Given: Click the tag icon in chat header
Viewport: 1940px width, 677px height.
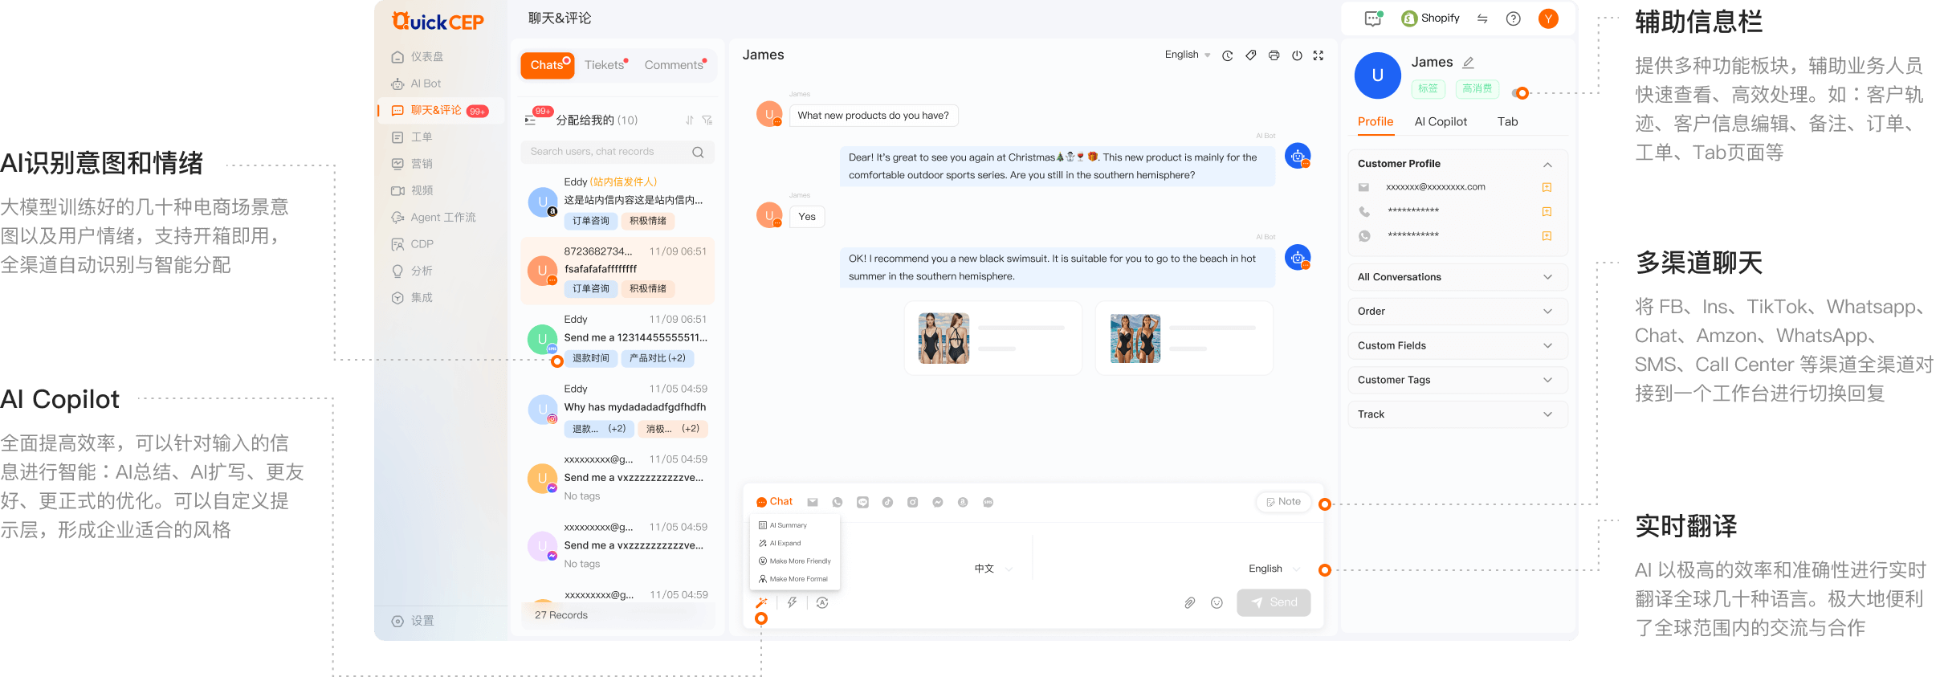Looking at the screenshot, I should [x=1250, y=55].
